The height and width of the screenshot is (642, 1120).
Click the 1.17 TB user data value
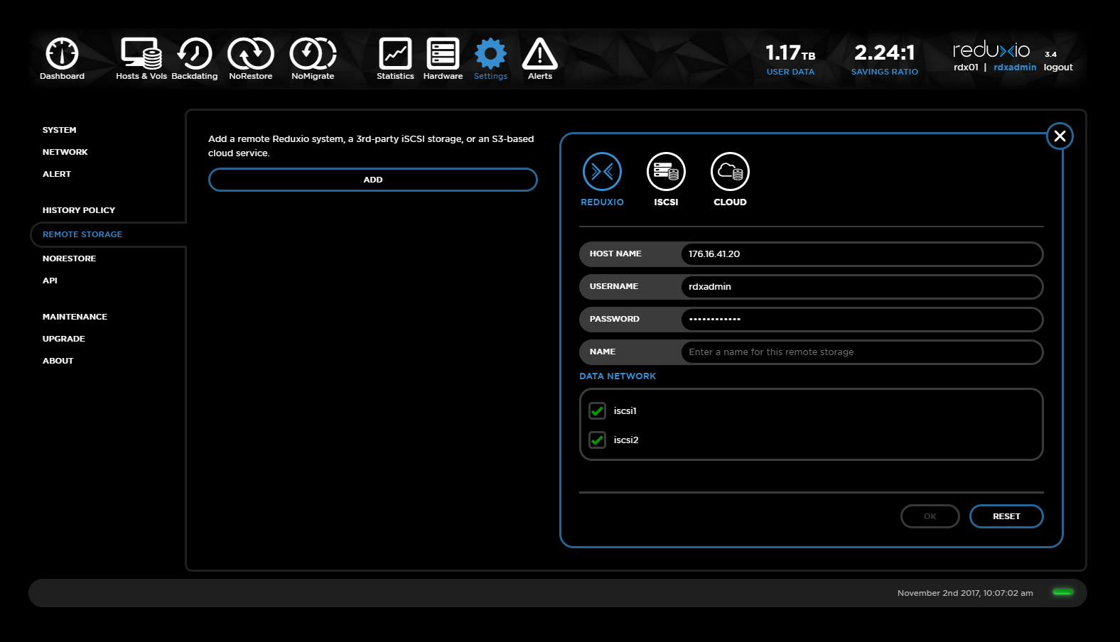click(790, 53)
